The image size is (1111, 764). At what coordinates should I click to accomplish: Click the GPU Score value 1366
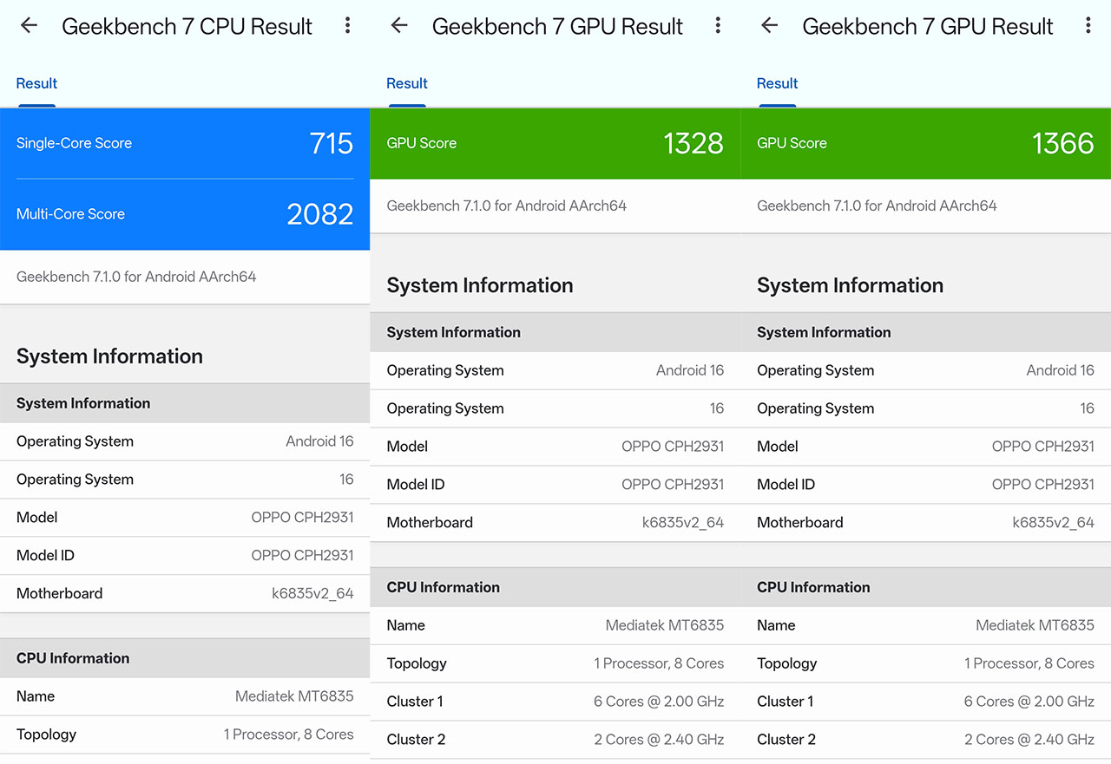[1063, 143]
